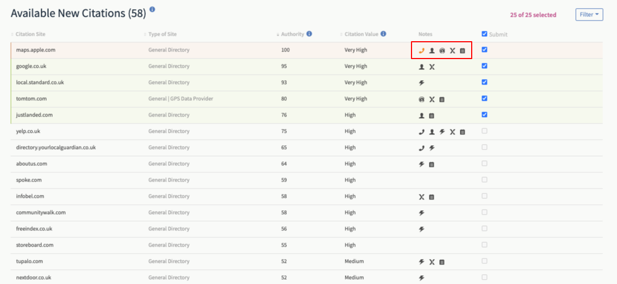The width and height of the screenshot is (617, 284).
Task: Click the X icon in tomtom.com row
Action: (432, 100)
